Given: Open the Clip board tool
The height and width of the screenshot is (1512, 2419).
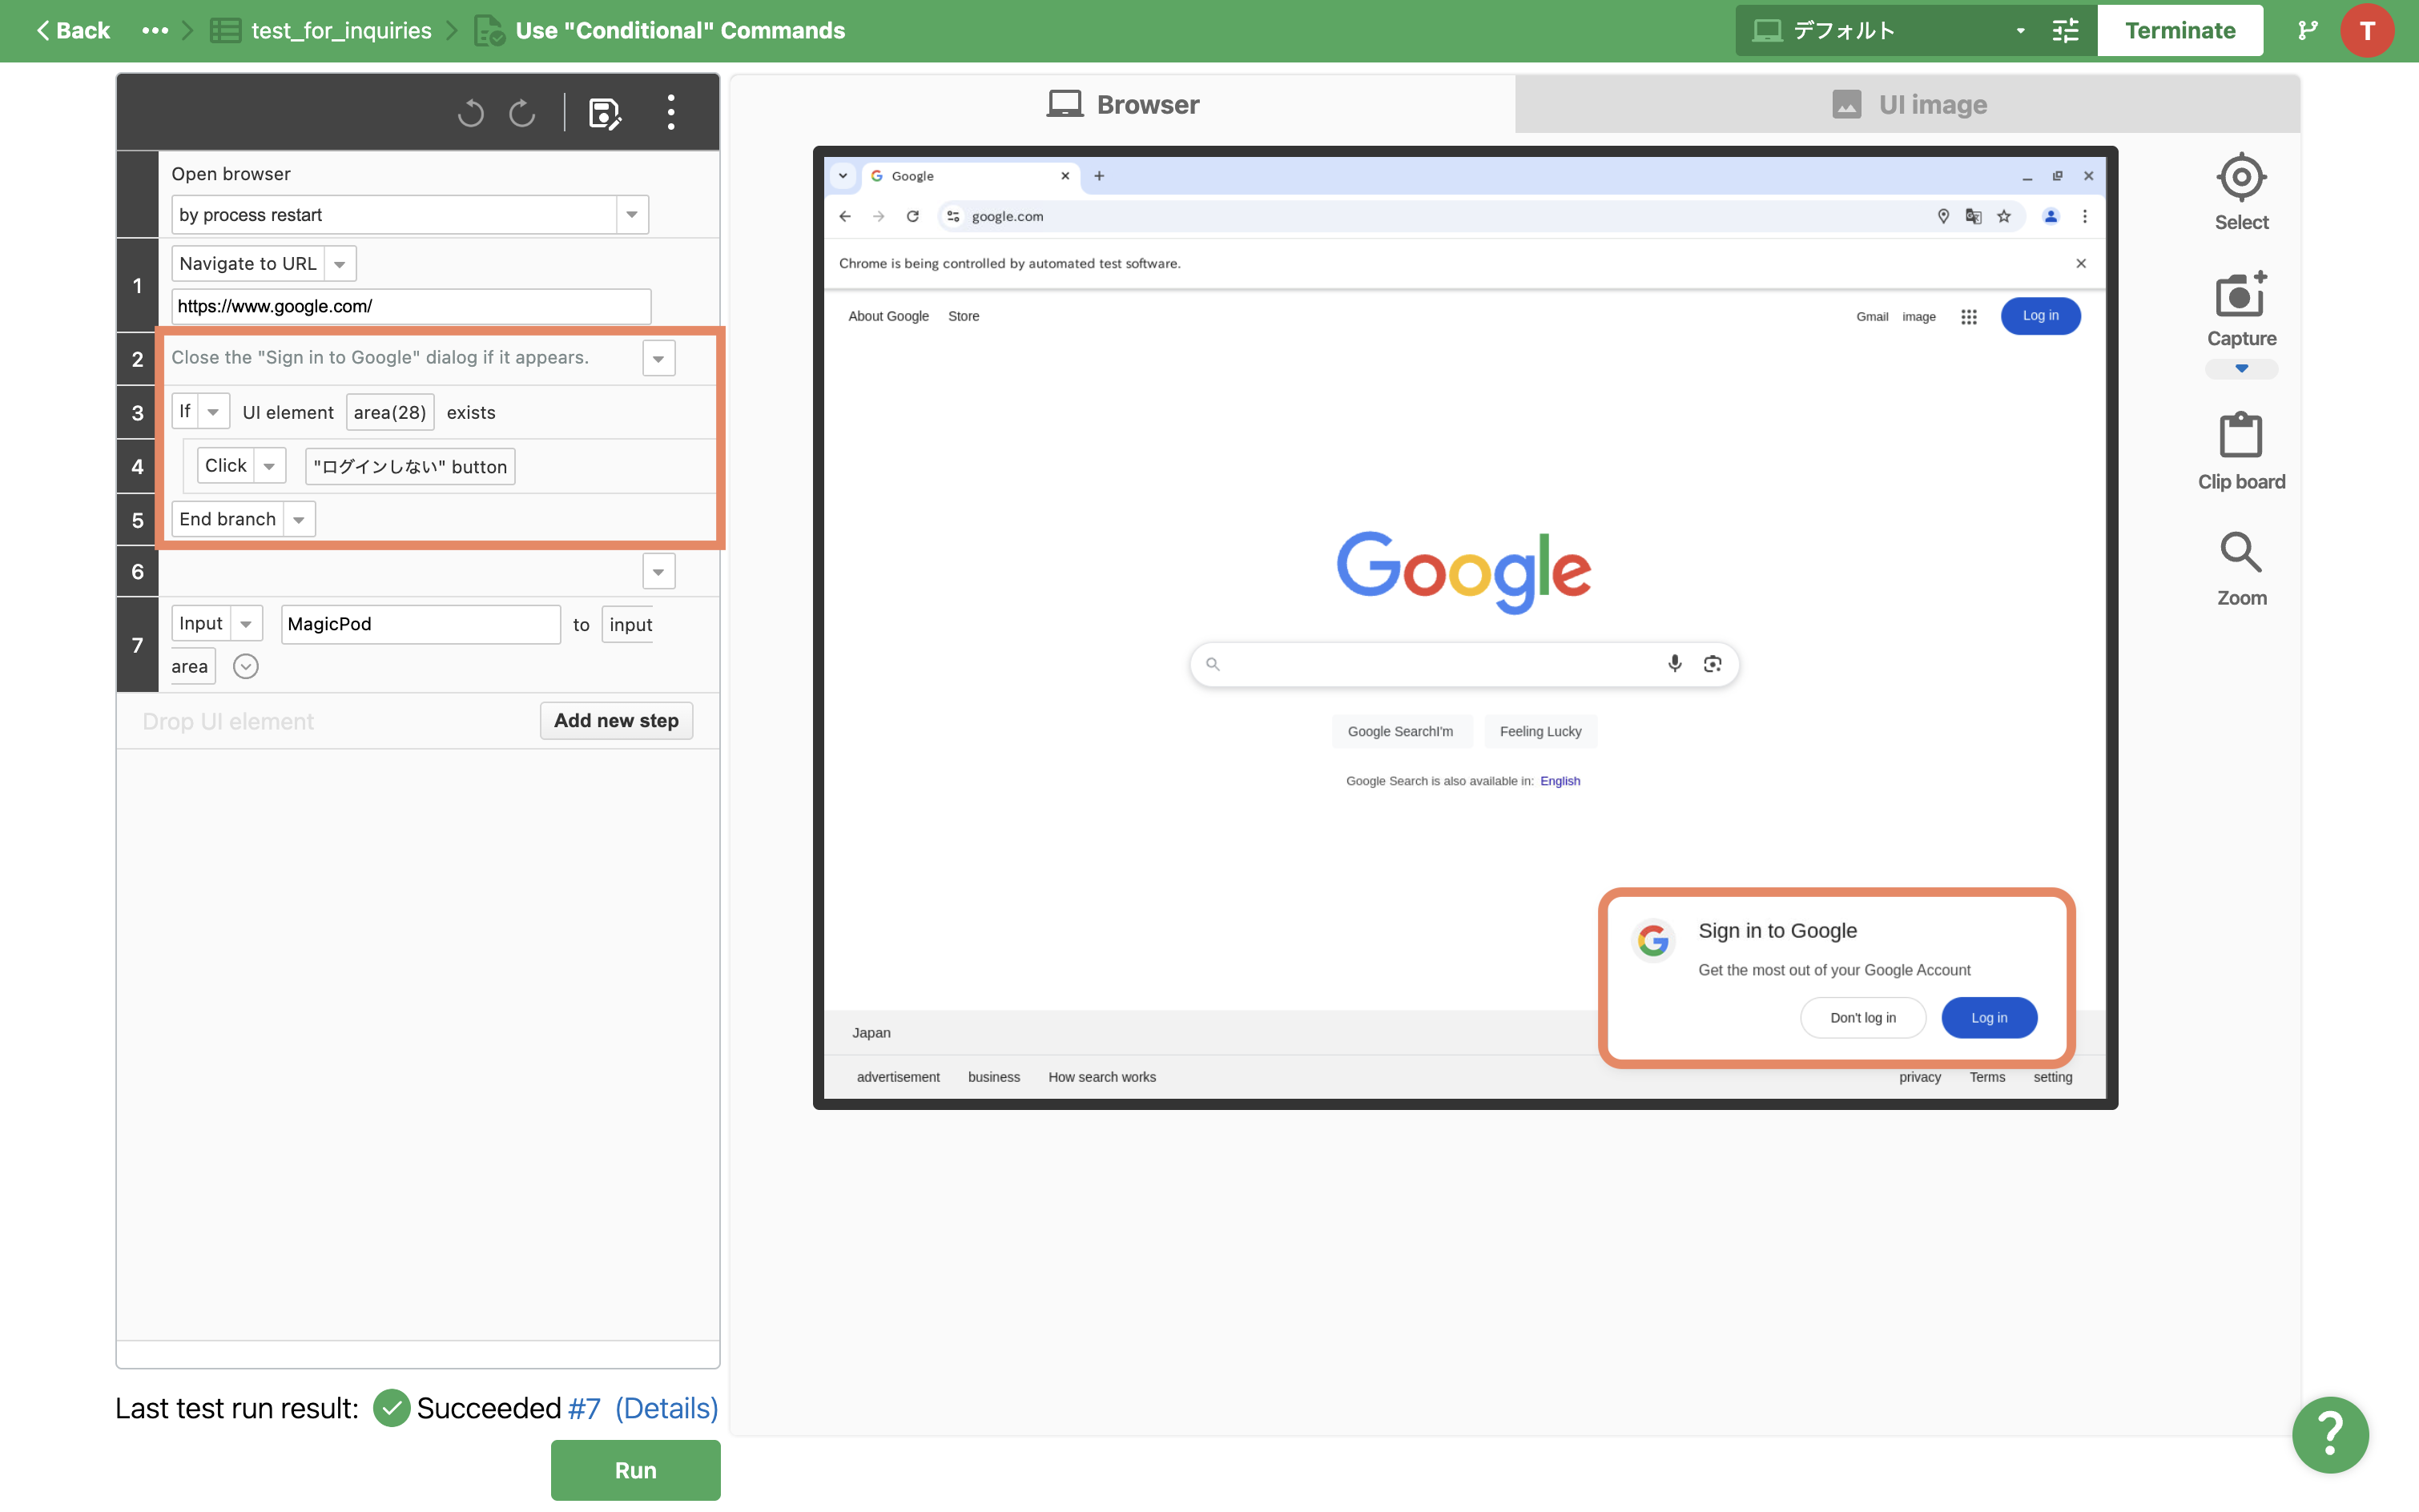Looking at the screenshot, I should 2241,452.
